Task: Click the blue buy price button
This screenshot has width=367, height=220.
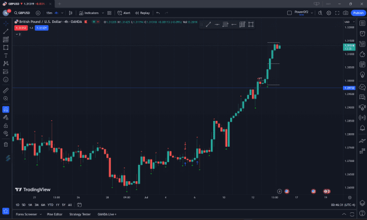Action: (42, 28)
